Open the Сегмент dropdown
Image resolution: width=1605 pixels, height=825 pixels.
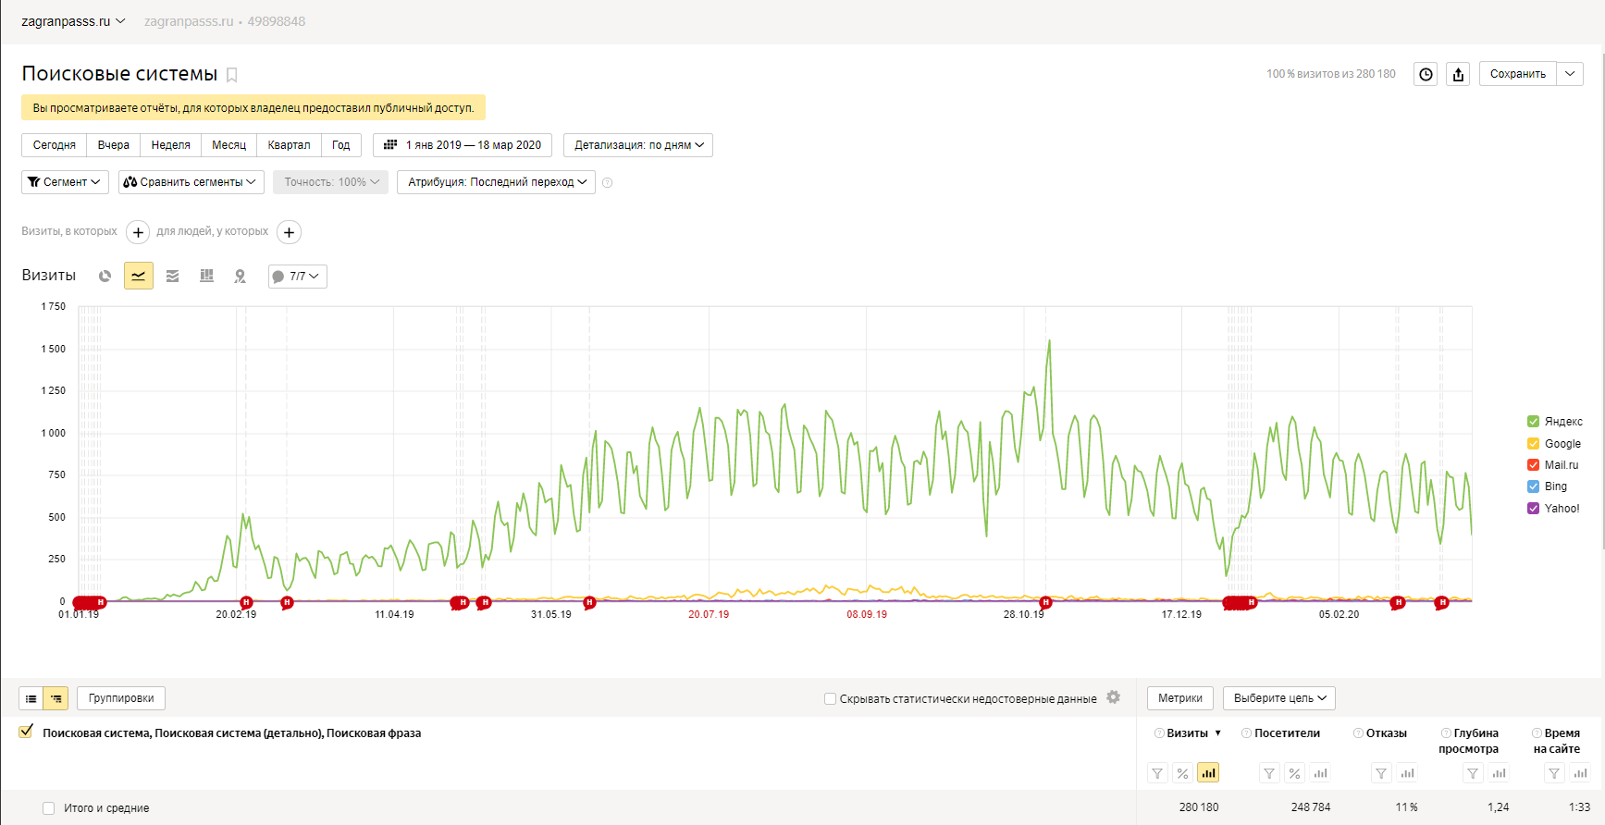coord(65,182)
